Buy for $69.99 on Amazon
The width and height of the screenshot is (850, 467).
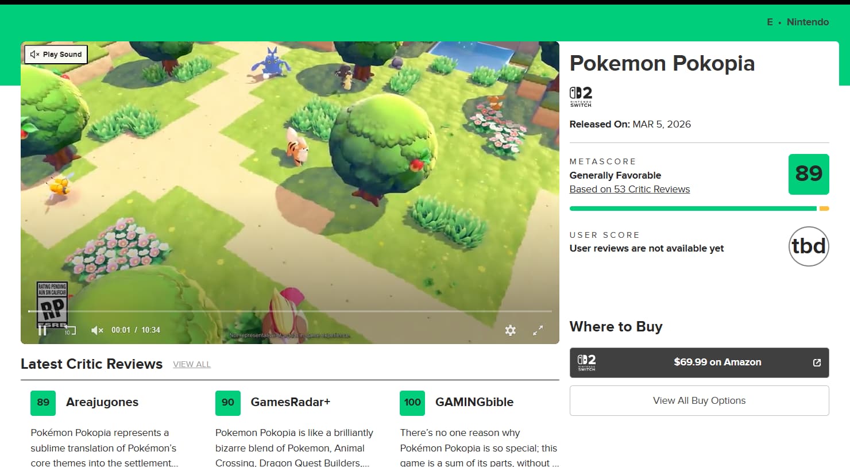point(700,362)
